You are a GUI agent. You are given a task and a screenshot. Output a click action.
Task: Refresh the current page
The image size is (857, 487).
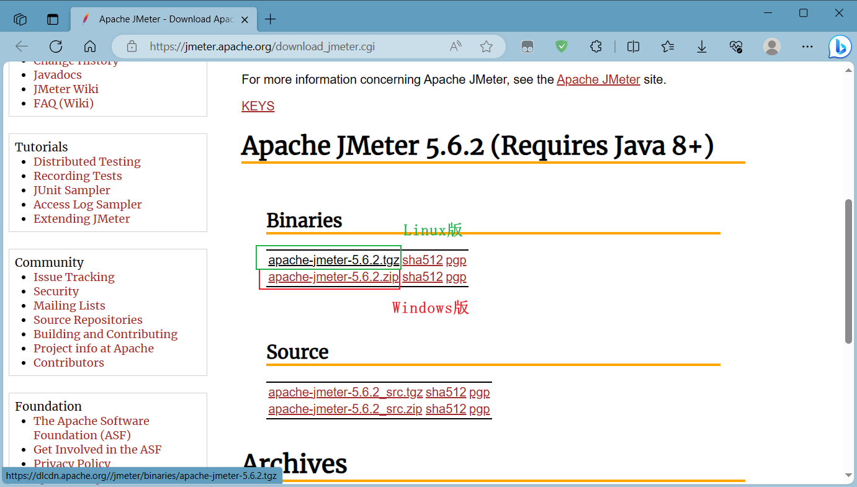(x=56, y=47)
